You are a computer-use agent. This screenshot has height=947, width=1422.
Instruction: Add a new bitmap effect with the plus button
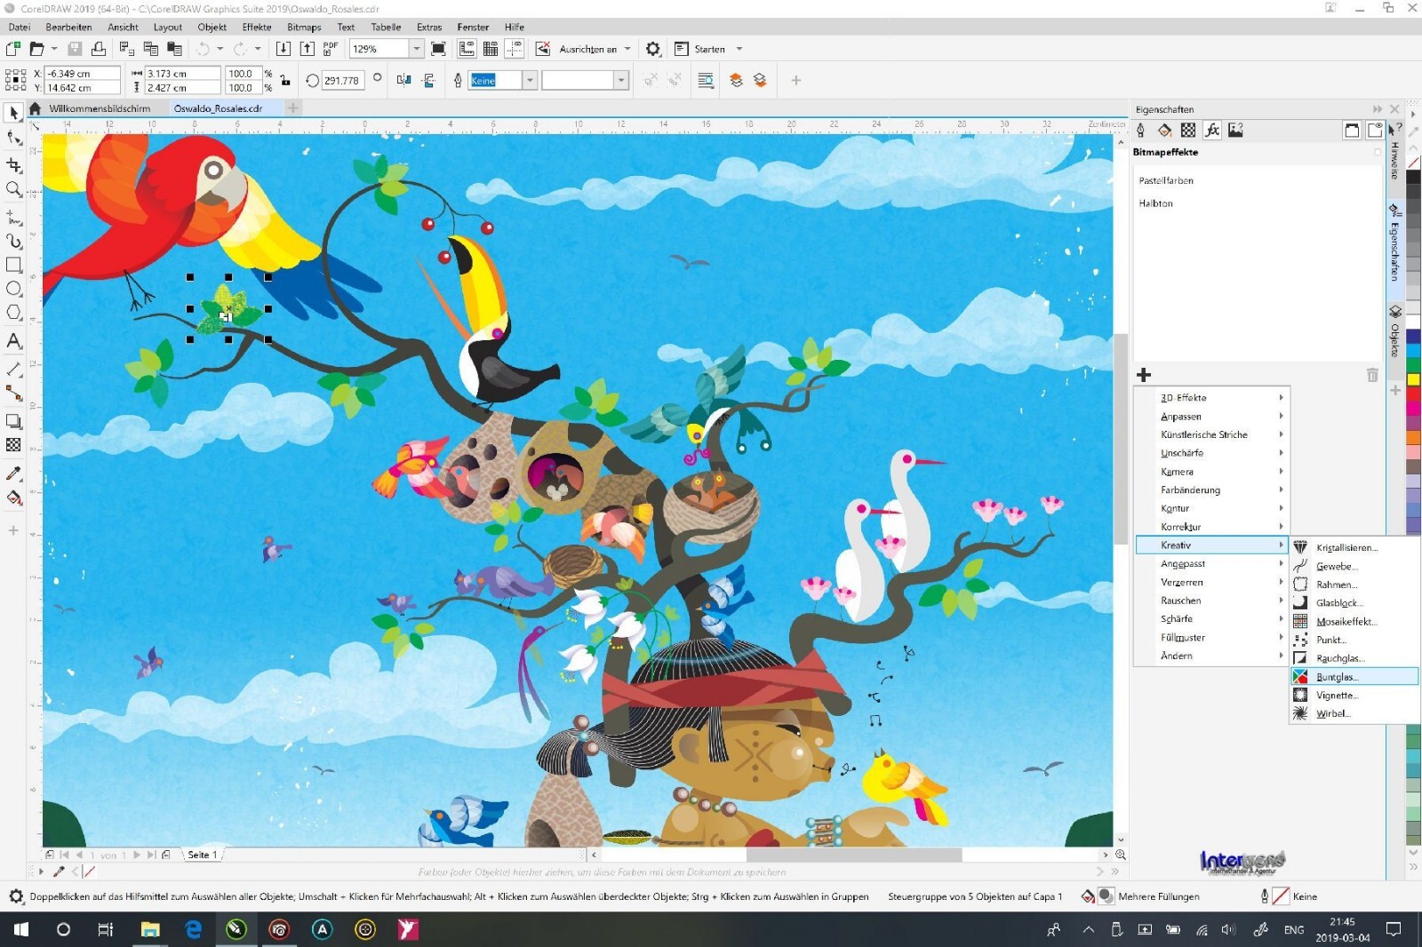pyautogui.click(x=1143, y=374)
